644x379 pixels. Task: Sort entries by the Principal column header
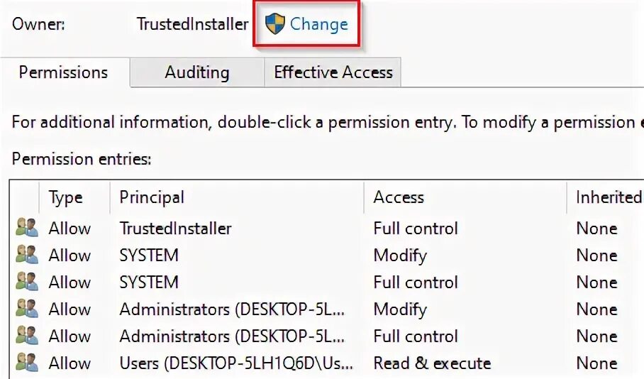(x=237, y=197)
